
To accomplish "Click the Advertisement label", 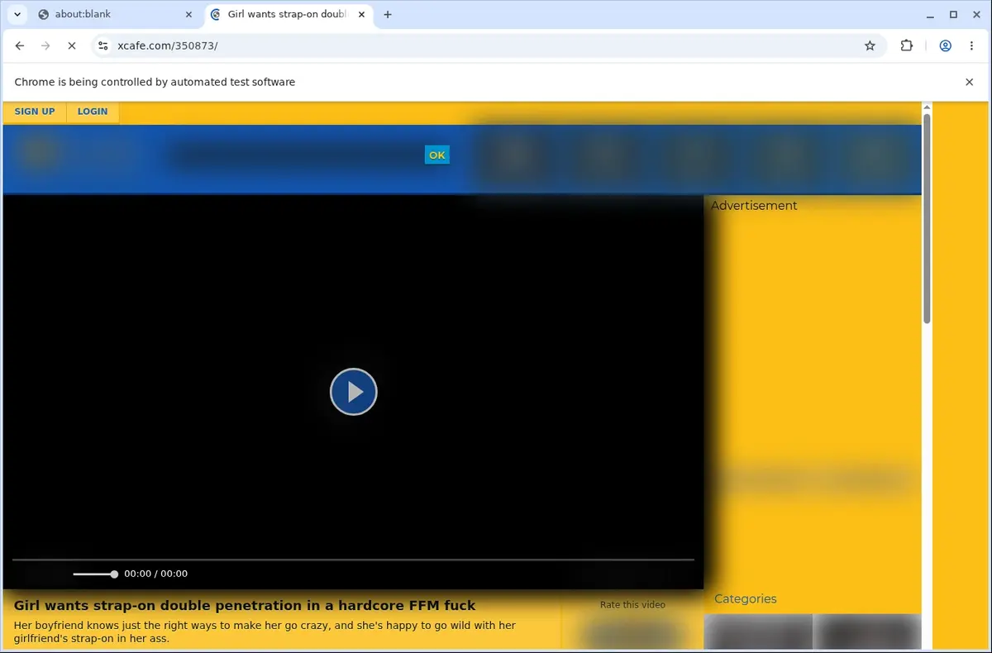I will coord(754,206).
